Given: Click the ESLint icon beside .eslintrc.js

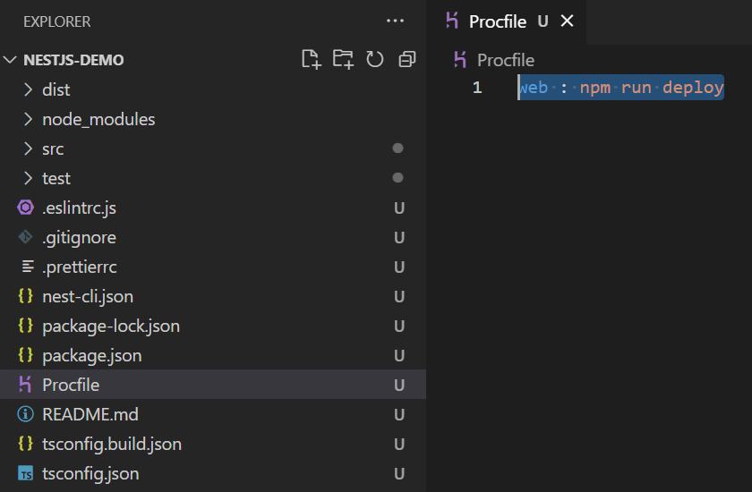Looking at the screenshot, I should tap(25, 208).
